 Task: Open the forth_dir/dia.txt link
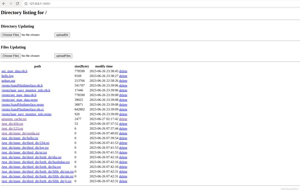(x=31, y=157)
